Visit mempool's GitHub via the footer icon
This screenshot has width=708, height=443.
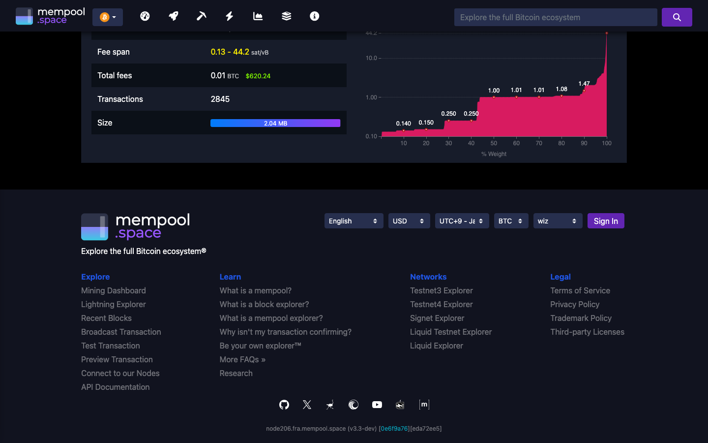tap(284, 405)
